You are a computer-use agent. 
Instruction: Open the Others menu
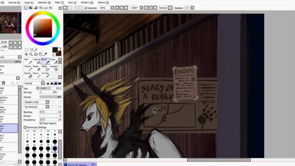coord(103,2)
